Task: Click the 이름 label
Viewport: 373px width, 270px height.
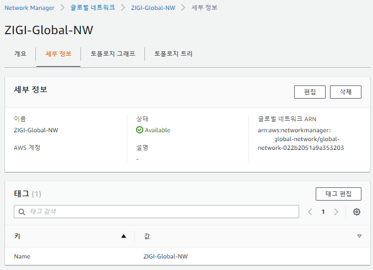Action: pos(20,118)
